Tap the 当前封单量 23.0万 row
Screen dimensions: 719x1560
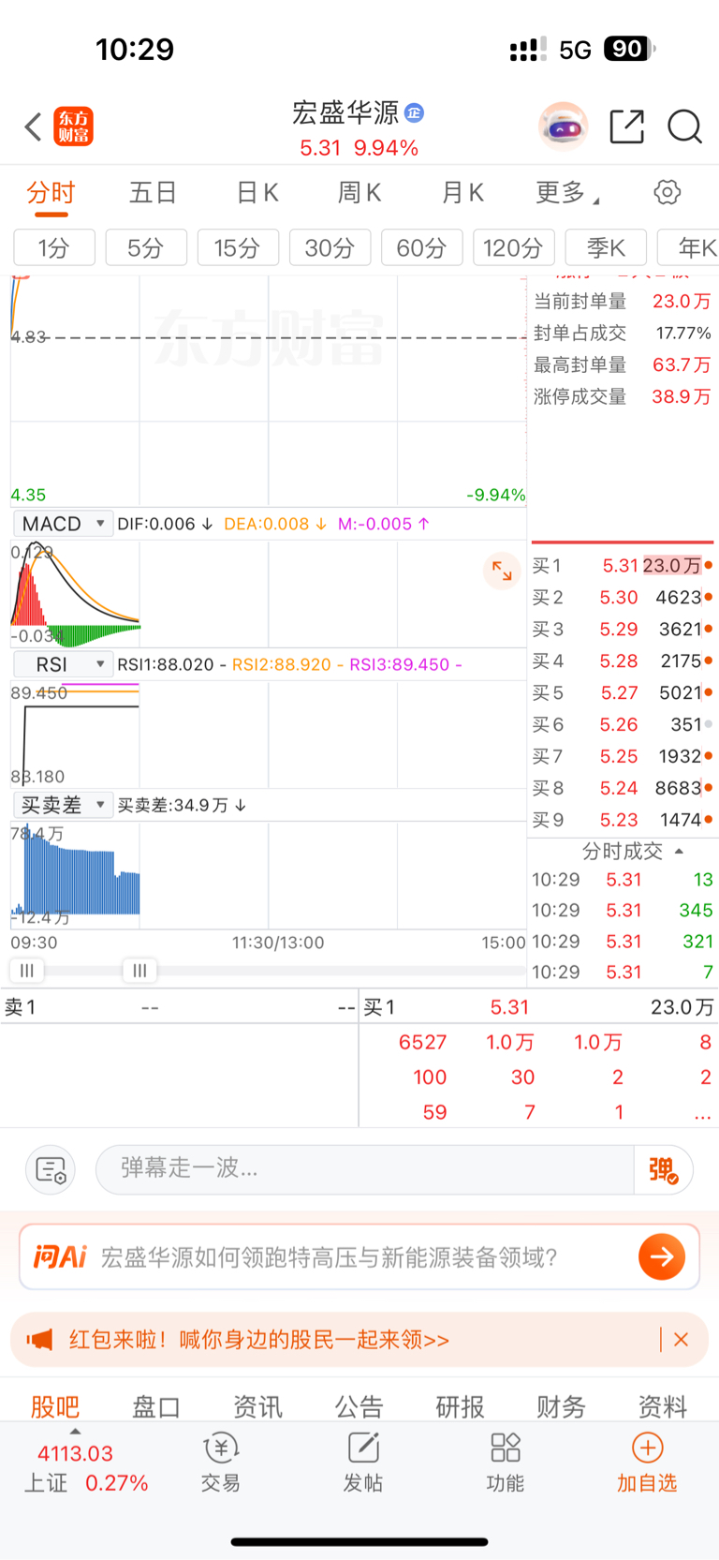tap(623, 301)
